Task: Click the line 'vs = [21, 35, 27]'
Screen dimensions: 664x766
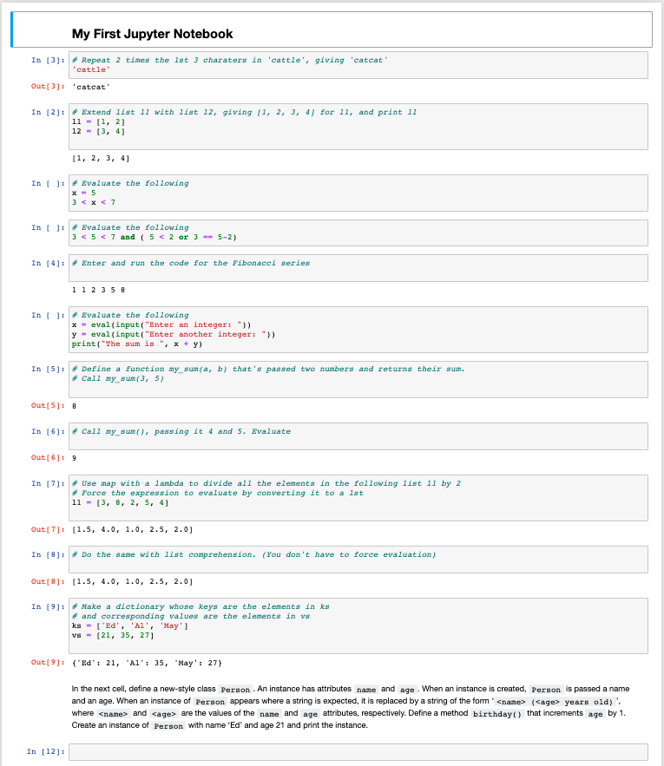Action: pos(113,636)
